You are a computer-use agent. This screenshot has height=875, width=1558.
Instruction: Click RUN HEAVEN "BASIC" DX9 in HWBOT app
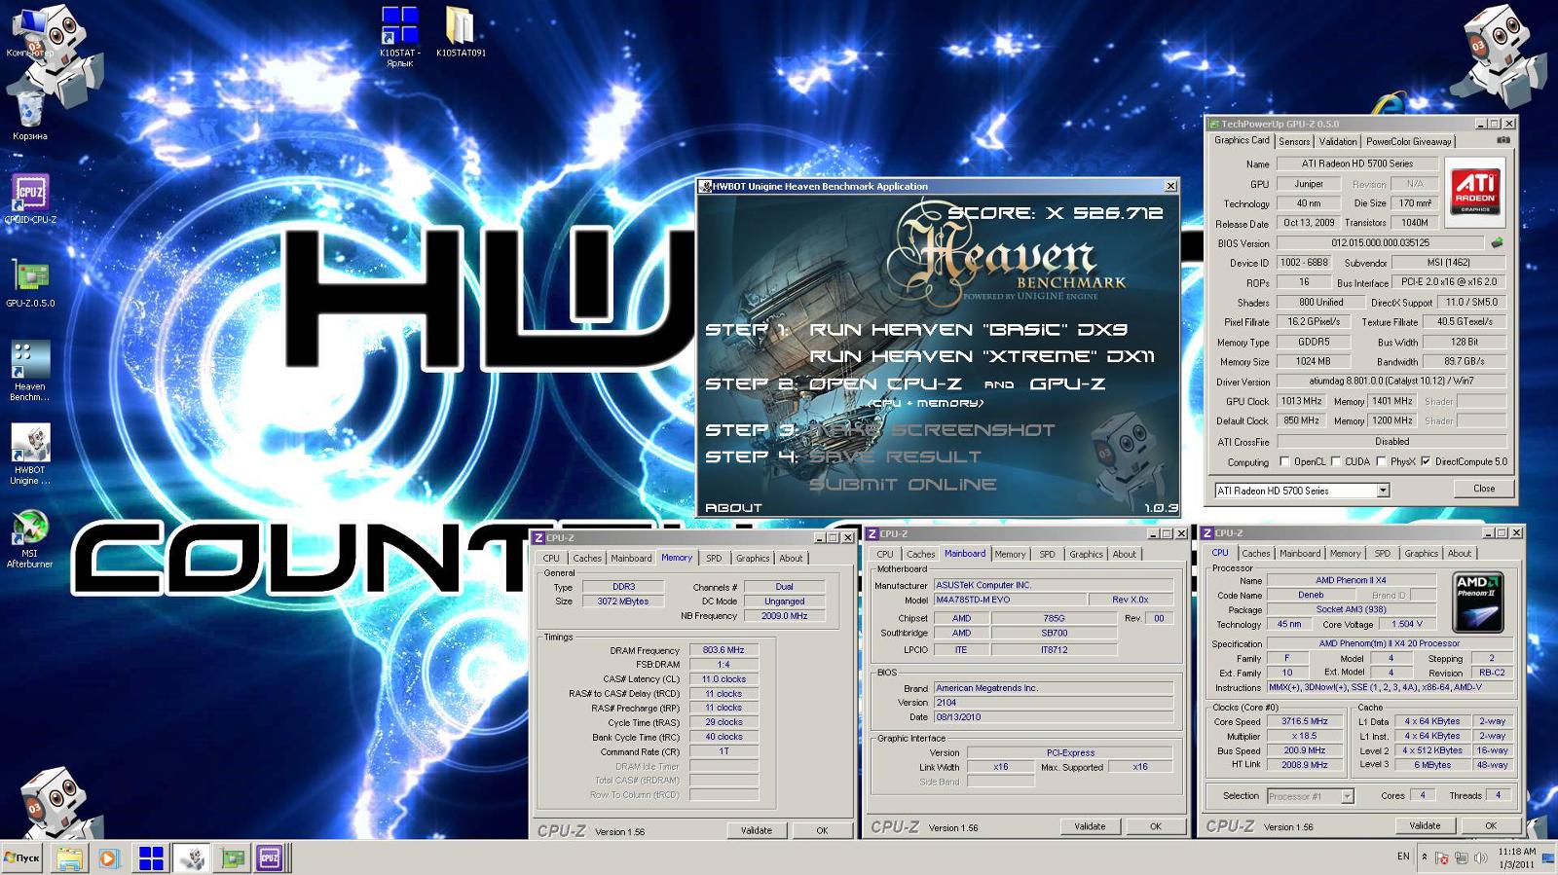[x=968, y=329]
